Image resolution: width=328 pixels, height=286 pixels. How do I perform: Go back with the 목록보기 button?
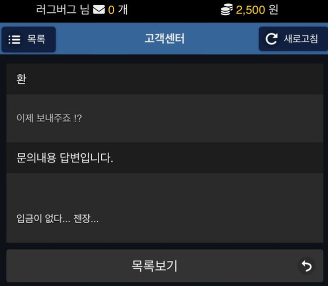165,266
